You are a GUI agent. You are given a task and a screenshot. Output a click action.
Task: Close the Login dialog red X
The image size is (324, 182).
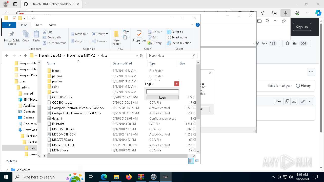pyautogui.click(x=177, y=84)
